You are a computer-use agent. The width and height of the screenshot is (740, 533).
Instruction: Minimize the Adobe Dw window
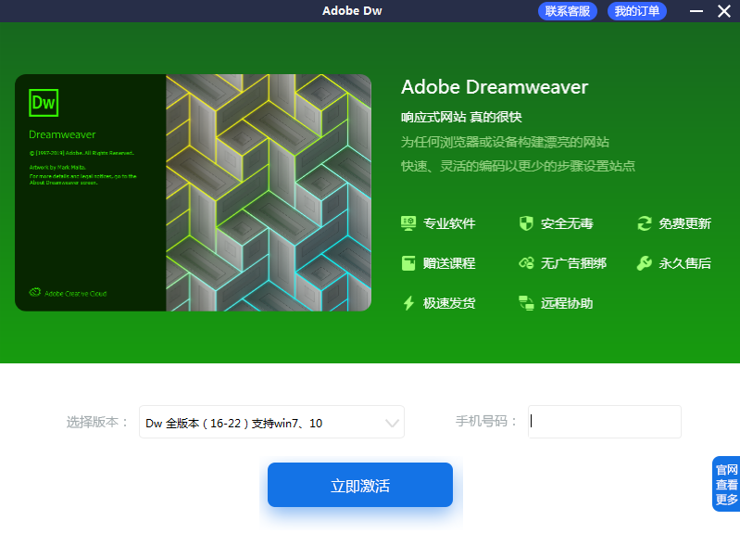(x=696, y=11)
